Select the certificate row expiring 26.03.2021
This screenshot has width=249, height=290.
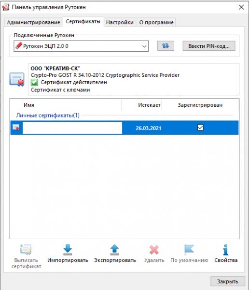tap(124, 128)
